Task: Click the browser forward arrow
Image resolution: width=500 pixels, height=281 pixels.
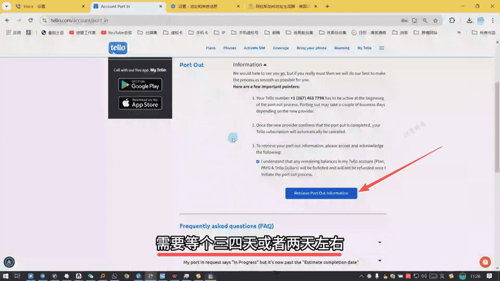Action: 19,21
